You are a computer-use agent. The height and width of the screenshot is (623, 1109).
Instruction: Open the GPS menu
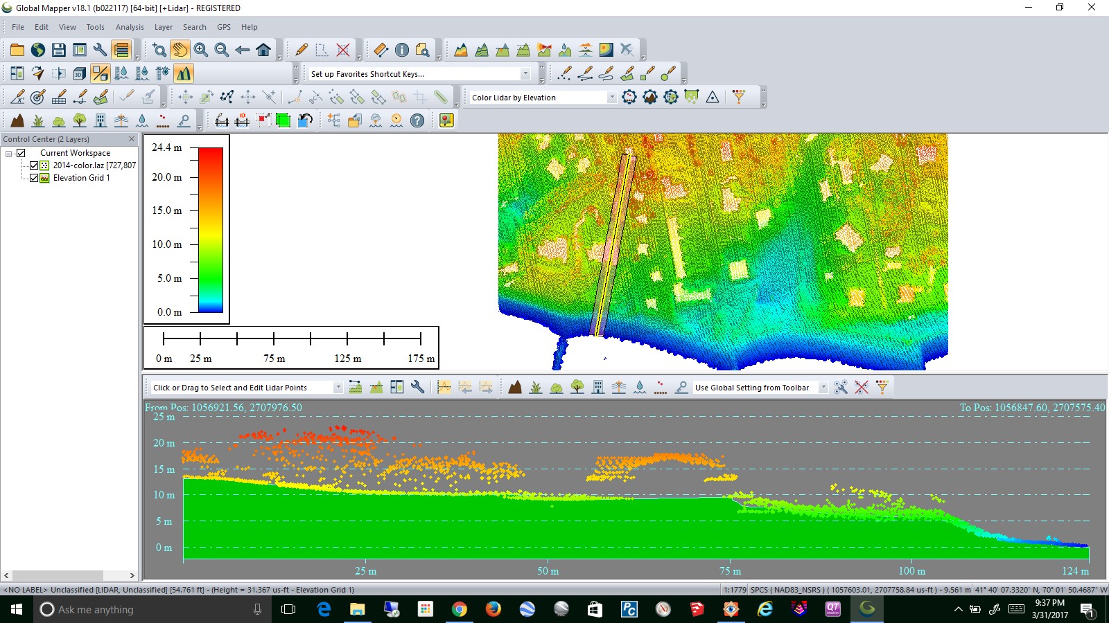(224, 27)
